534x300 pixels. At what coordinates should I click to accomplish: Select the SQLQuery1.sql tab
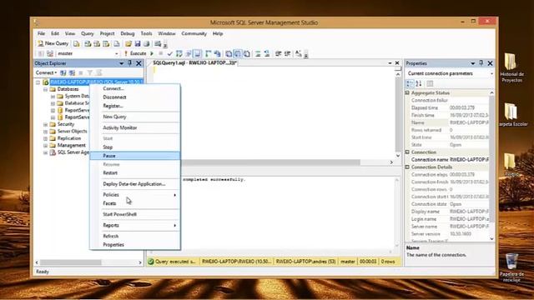194,63
